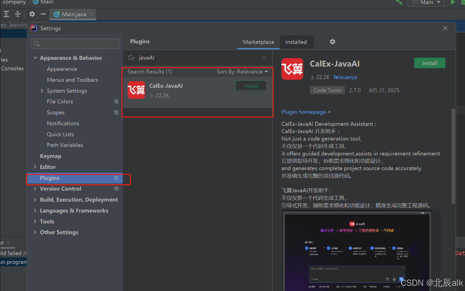Expand Languages & Frameworks node
Screen dimensions: 465x291
click(x=35, y=211)
